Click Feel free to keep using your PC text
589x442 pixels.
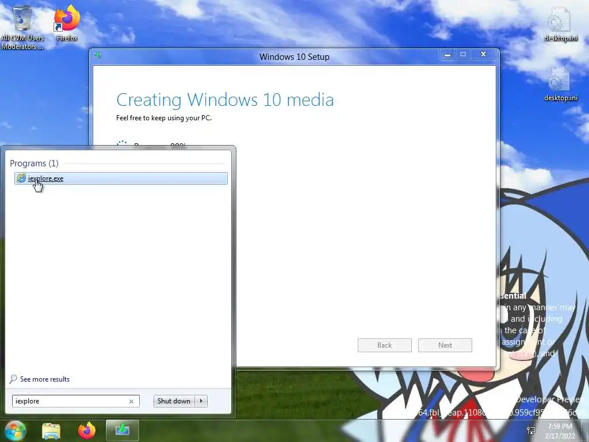click(164, 118)
